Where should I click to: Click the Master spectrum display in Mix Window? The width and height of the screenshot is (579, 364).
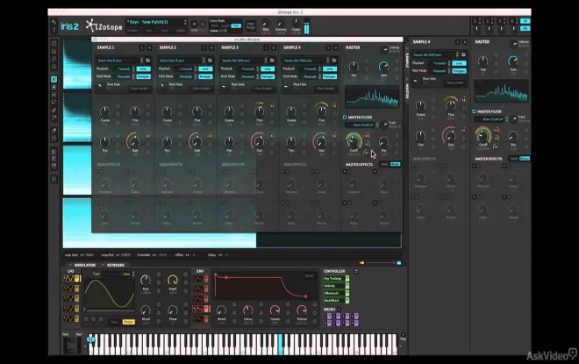372,96
